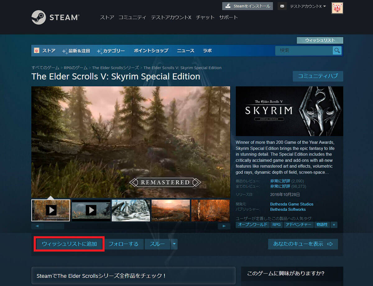The image size is (373, 286).
Task: Open the コミュニティハブ page
Action: [318, 76]
